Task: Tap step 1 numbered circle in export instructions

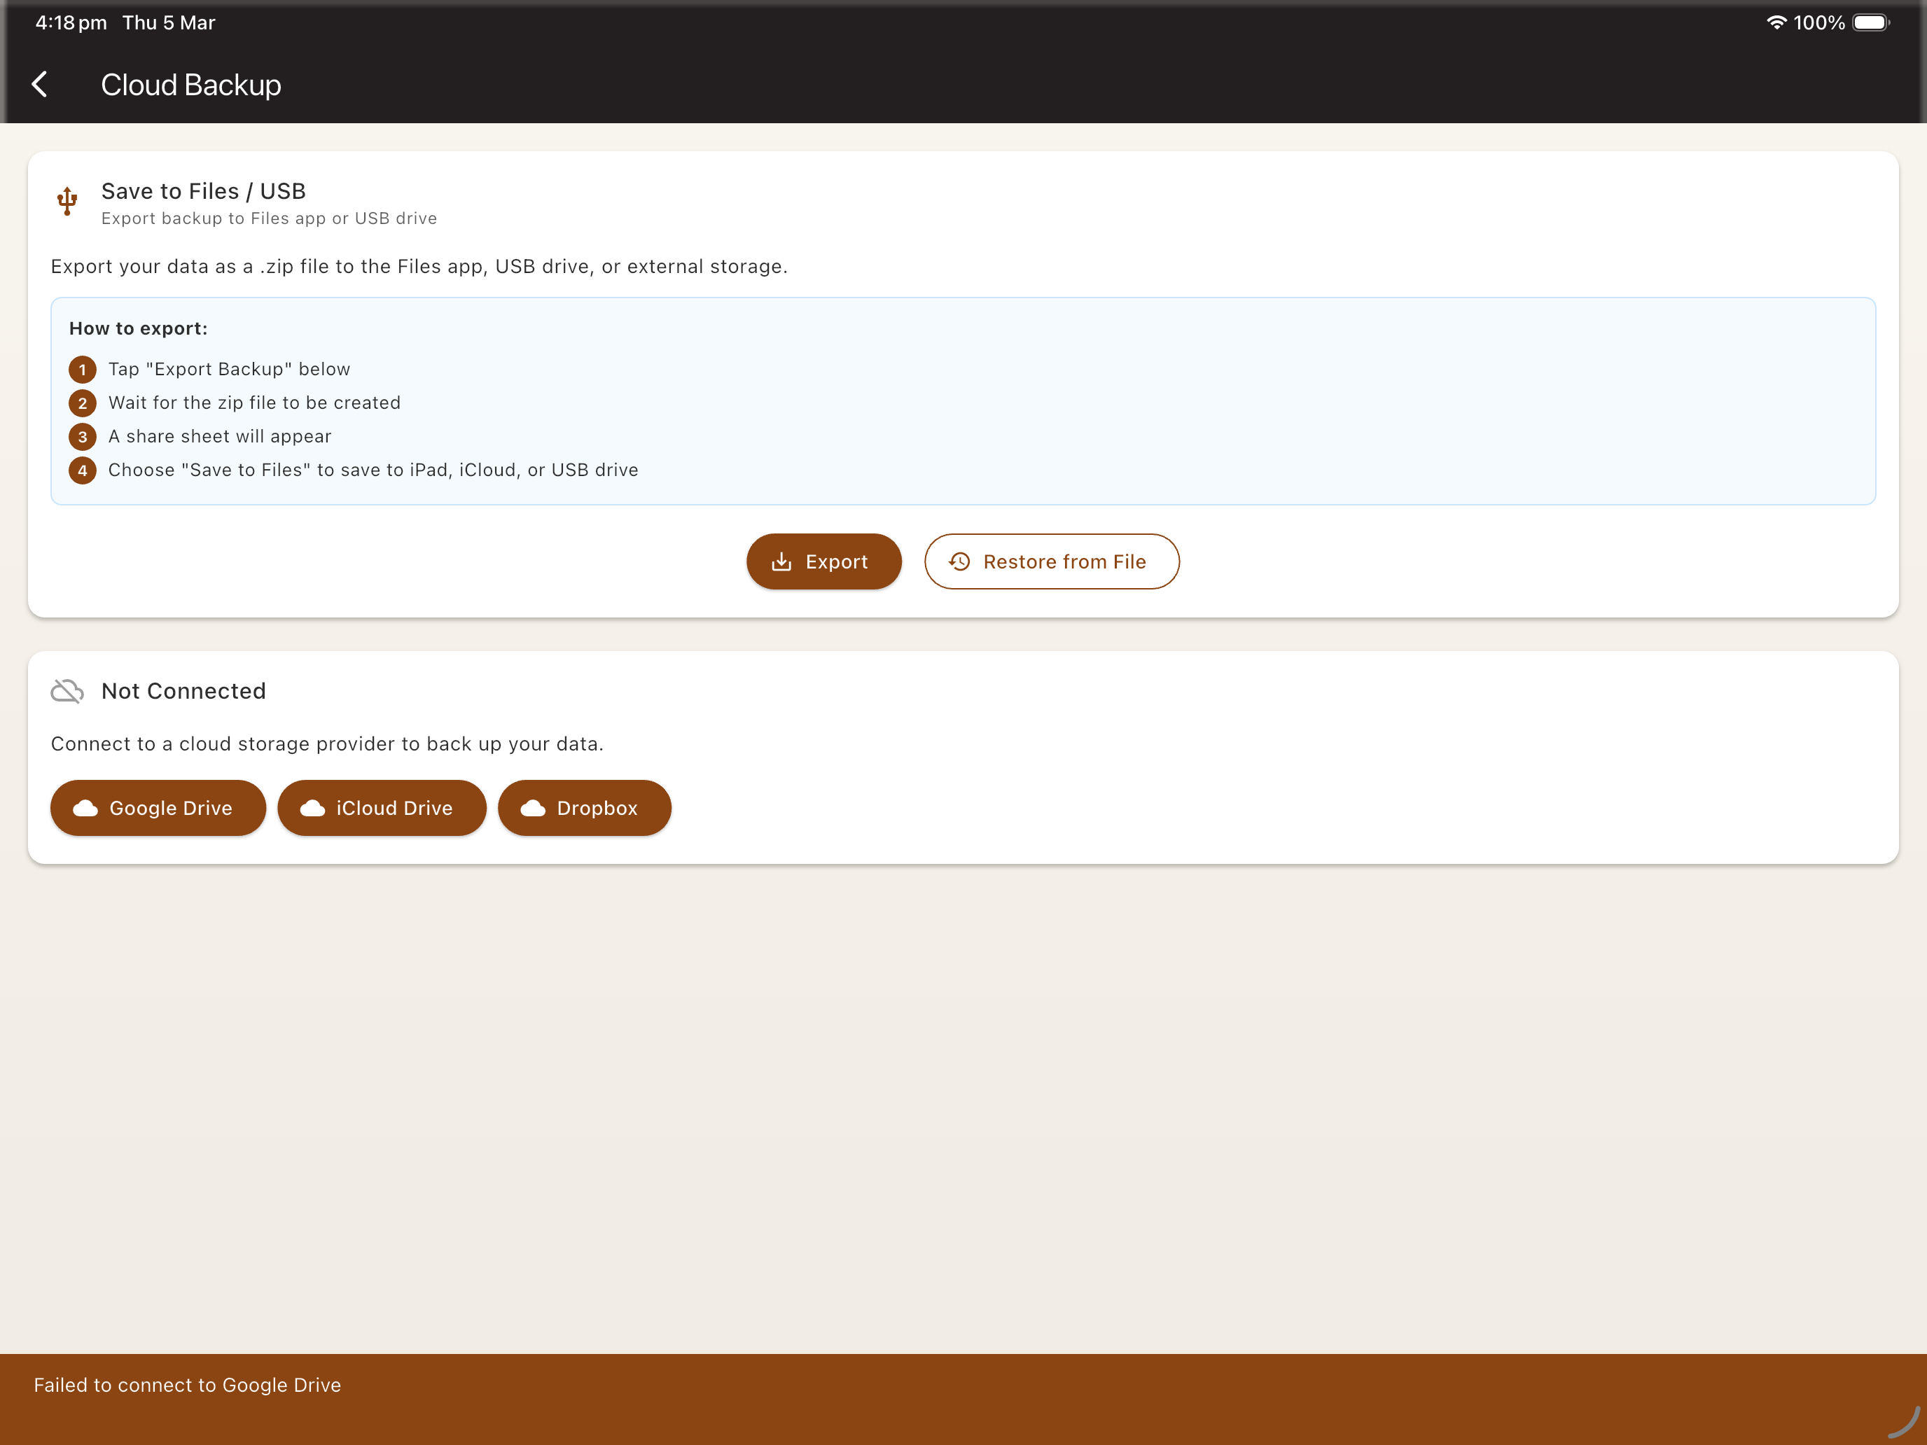Action: (x=83, y=370)
